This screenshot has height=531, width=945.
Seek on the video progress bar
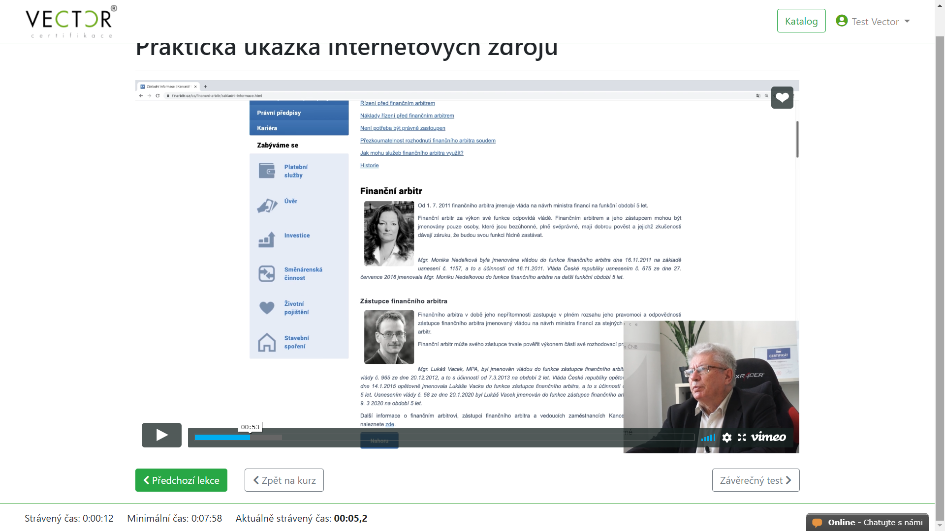pos(444,437)
